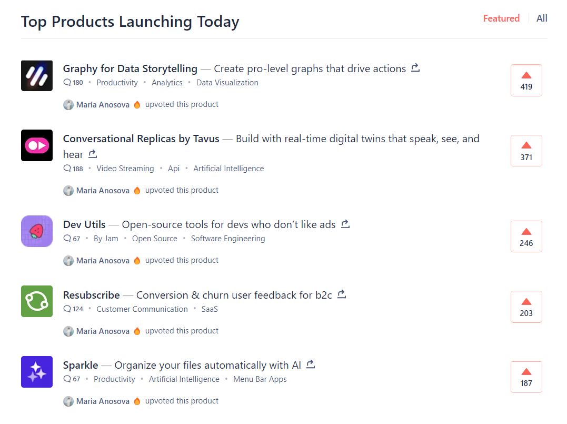Viewport: 567px width, 424px height.
Task: View 124 comments on Resubscribe
Action: [73, 309]
